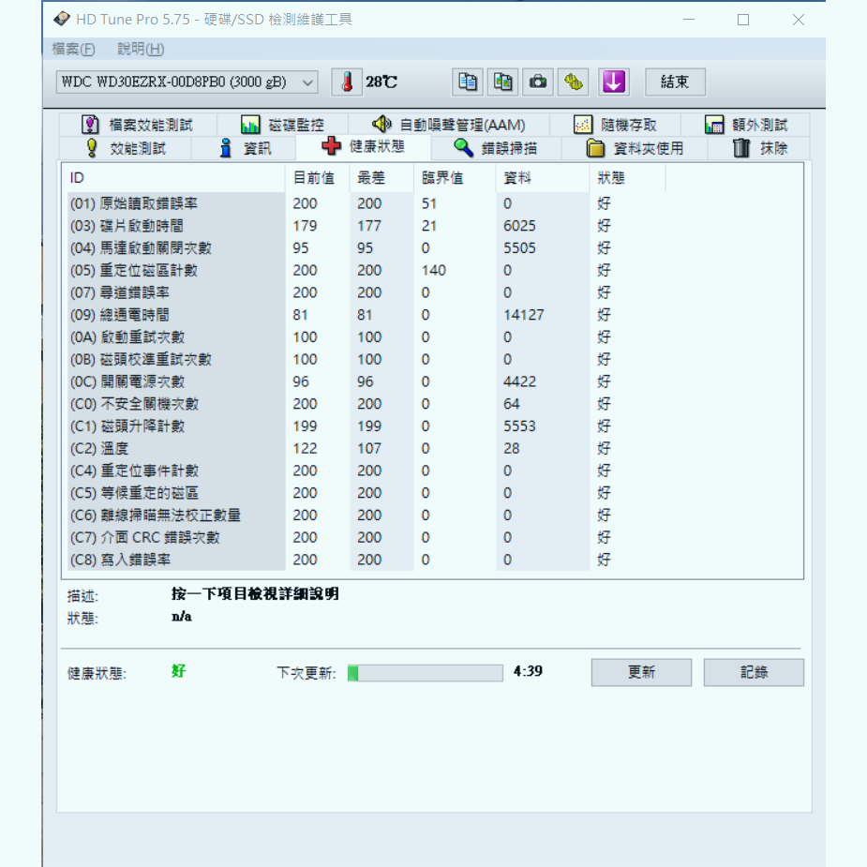Click the 結束 button to exit
This screenshot has height=867, width=867.
coord(674,82)
